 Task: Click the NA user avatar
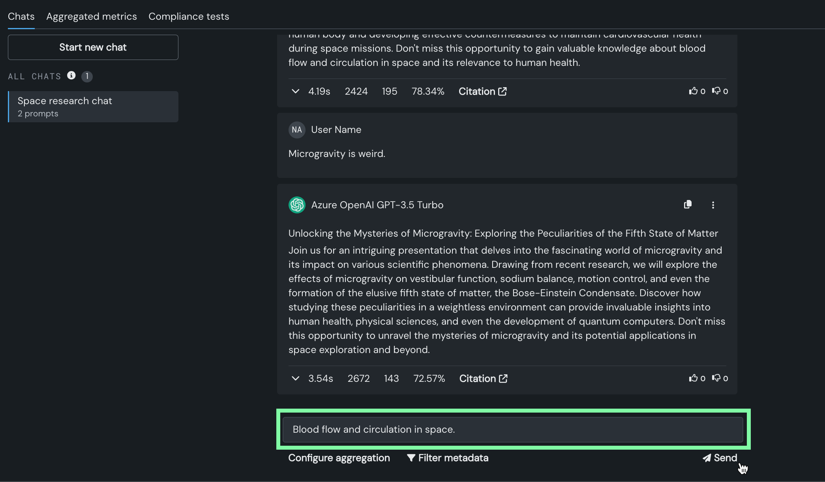point(297,130)
